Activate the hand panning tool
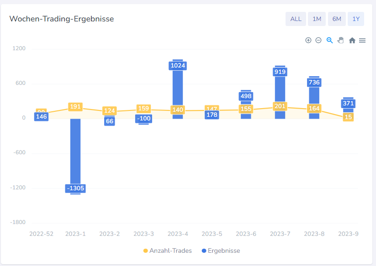The width and height of the screenshot is (376, 266). tap(341, 40)
